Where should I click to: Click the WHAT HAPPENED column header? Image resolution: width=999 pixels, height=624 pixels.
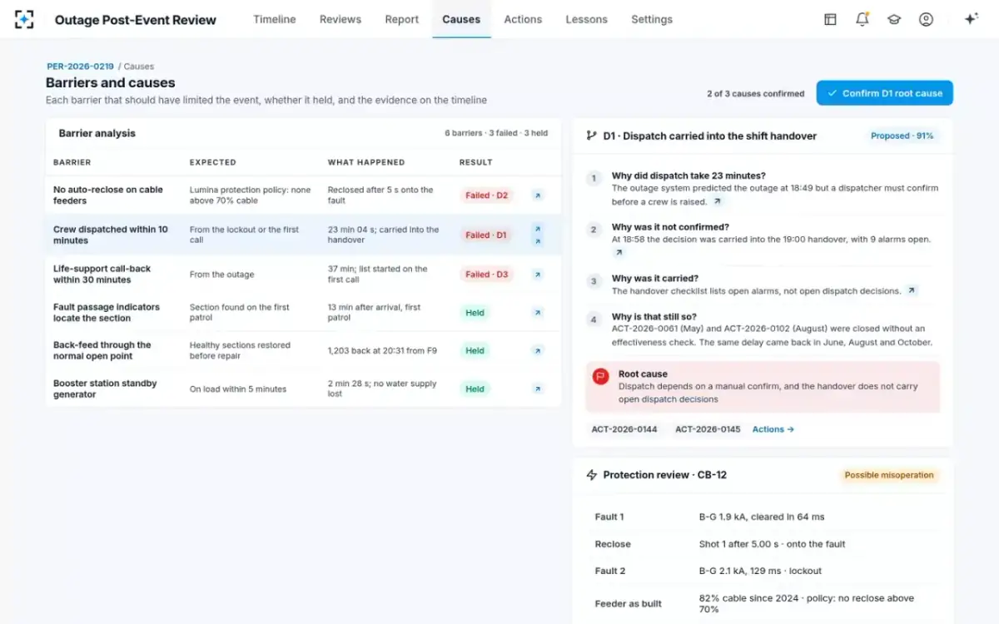(366, 162)
